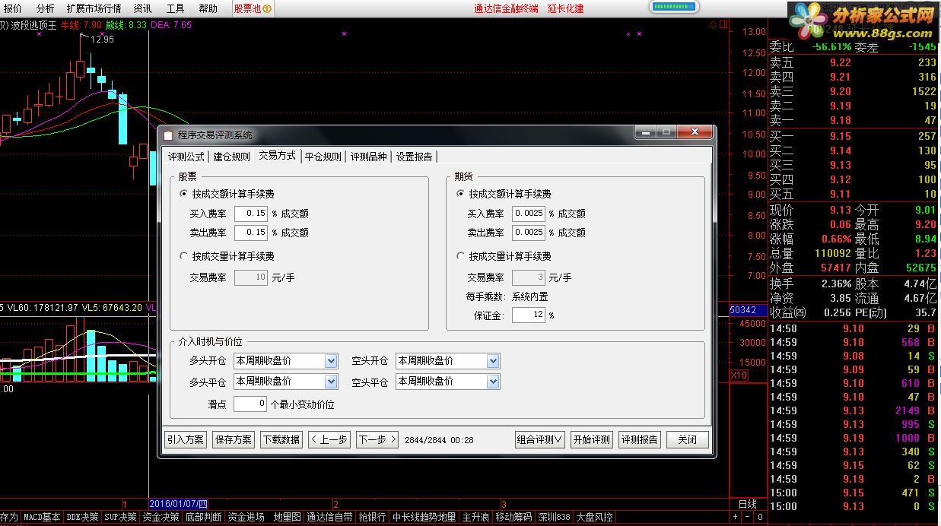Click the stock 卖出费率 input field
941x526 pixels.
pyautogui.click(x=251, y=232)
